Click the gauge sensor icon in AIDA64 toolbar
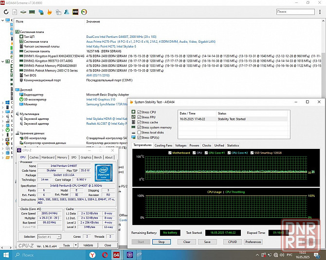326x260 pixels. coord(84,12)
